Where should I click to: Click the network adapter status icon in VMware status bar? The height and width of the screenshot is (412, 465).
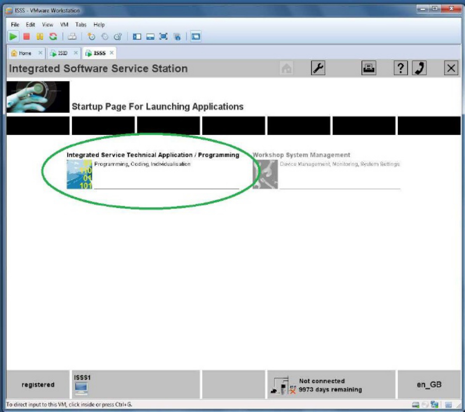[x=435, y=405]
